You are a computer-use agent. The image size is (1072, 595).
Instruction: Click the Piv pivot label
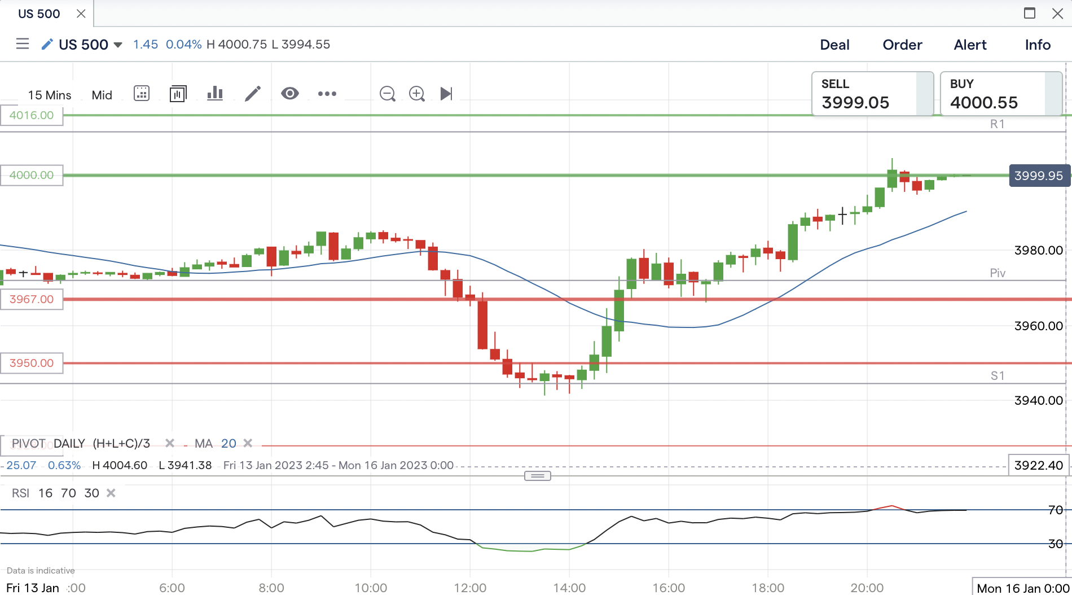[998, 273]
